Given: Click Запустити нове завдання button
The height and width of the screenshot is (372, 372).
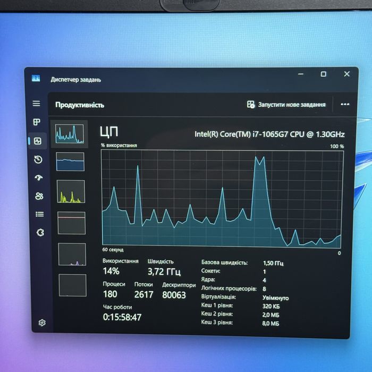Looking at the screenshot, I should 286,104.
